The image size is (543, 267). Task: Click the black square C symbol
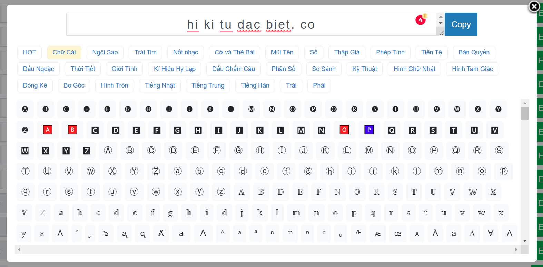click(x=95, y=130)
